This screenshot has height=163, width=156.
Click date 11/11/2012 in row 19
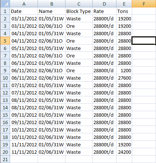pyautogui.click(x=24, y=144)
